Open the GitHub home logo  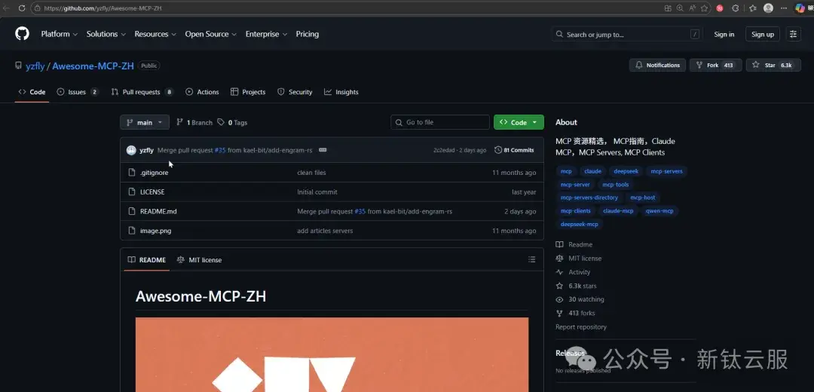22,34
